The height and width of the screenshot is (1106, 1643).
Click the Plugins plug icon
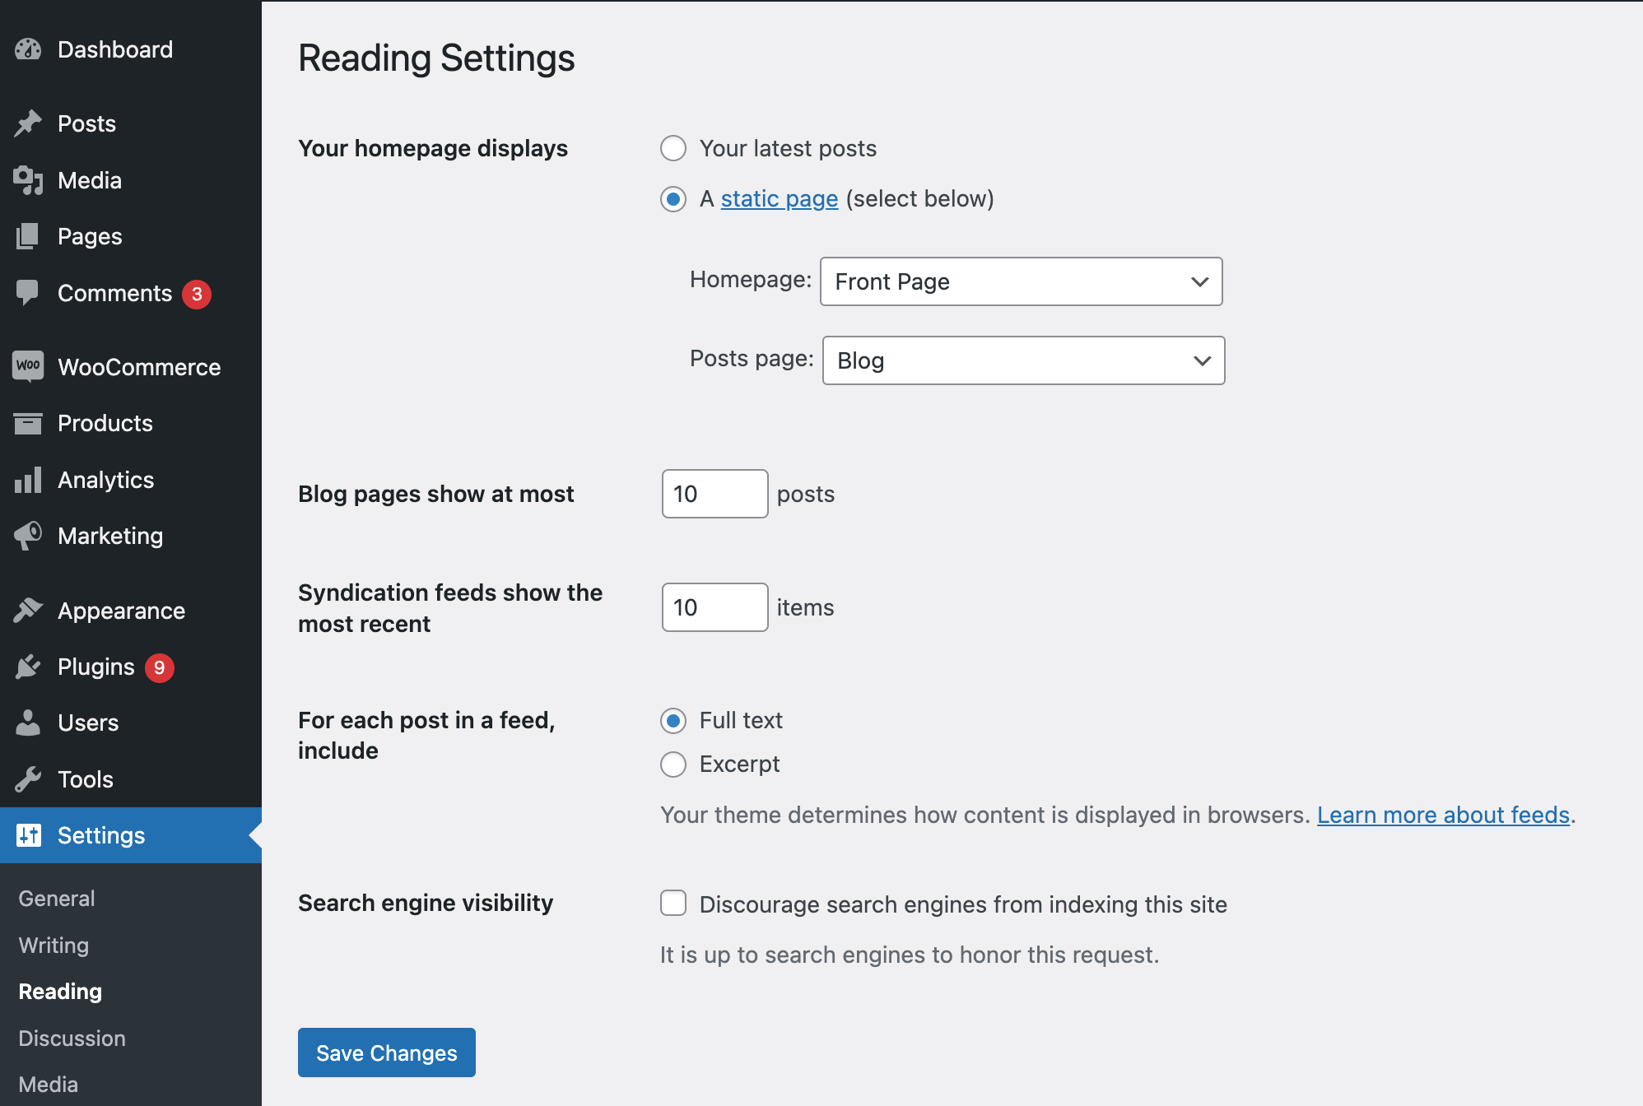coord(28,667)
